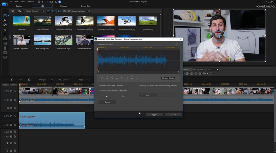Click the preview volume speaker icon

click(x=200, y=73)
